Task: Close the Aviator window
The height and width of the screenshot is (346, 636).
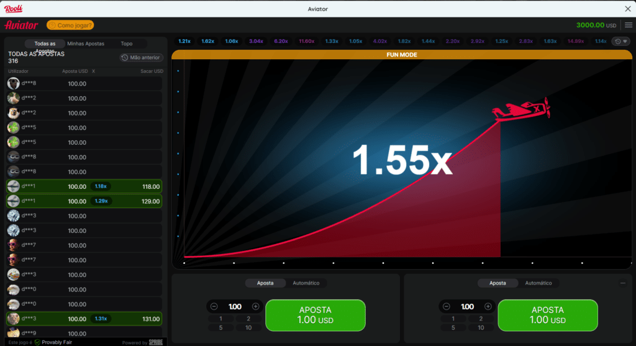Action: pos(627,9)
